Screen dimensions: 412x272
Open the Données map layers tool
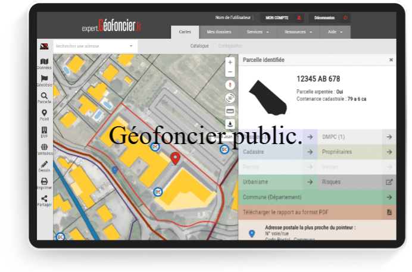pos(44,64)
